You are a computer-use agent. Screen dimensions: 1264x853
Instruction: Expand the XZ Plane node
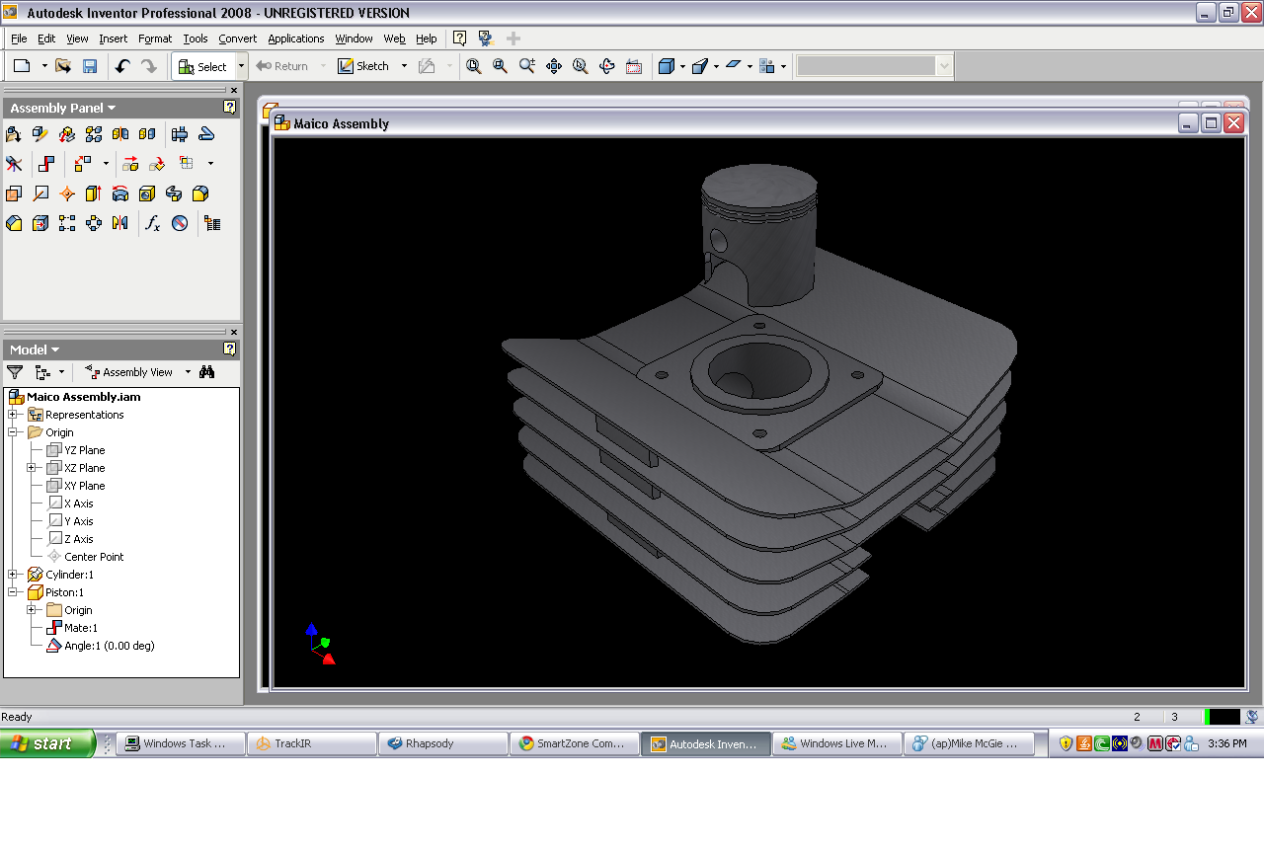tap(32, 468)
